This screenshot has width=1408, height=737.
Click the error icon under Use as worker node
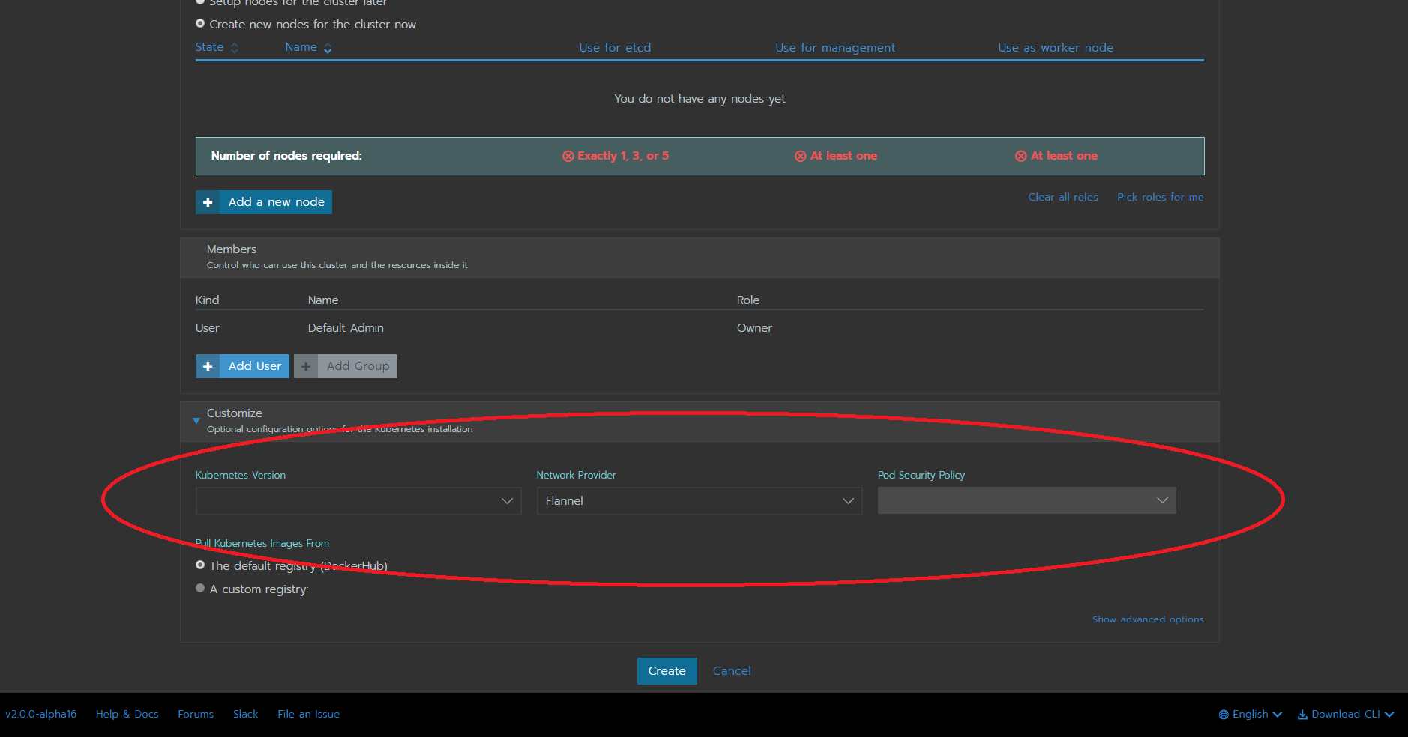point(1020,156)
